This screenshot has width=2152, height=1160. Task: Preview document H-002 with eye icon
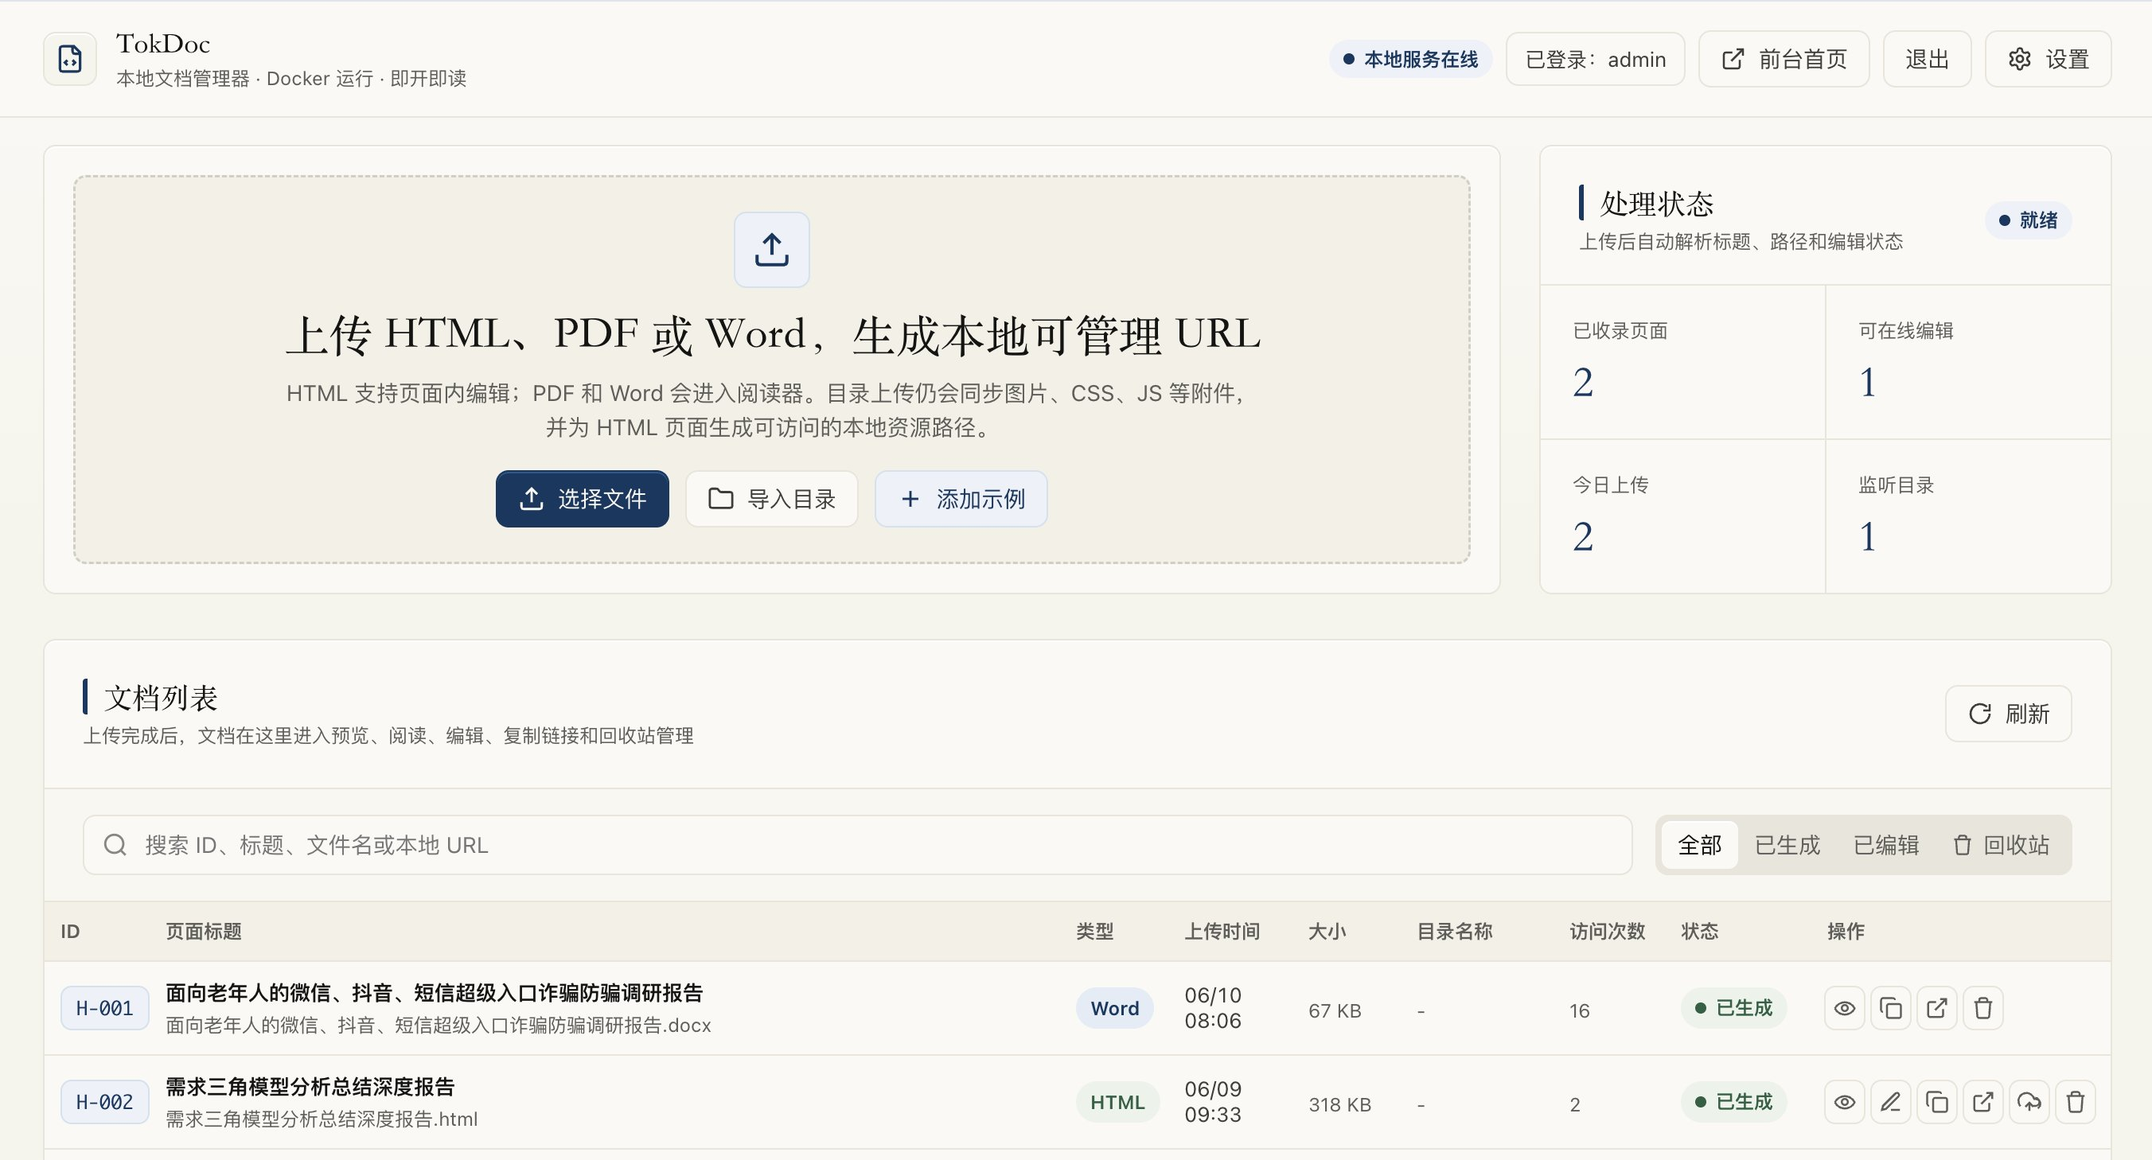tap(1844, 1103)
